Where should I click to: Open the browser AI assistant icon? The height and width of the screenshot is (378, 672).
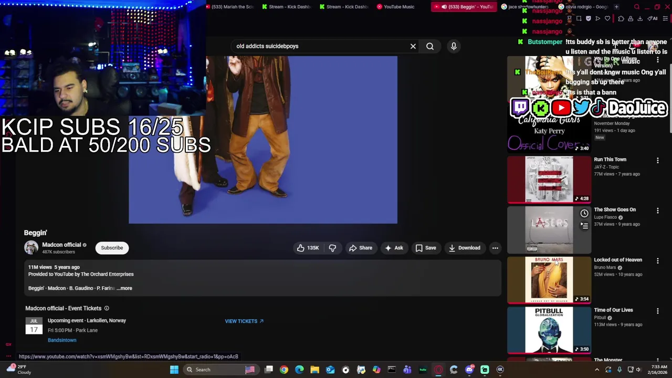[653, 18]
